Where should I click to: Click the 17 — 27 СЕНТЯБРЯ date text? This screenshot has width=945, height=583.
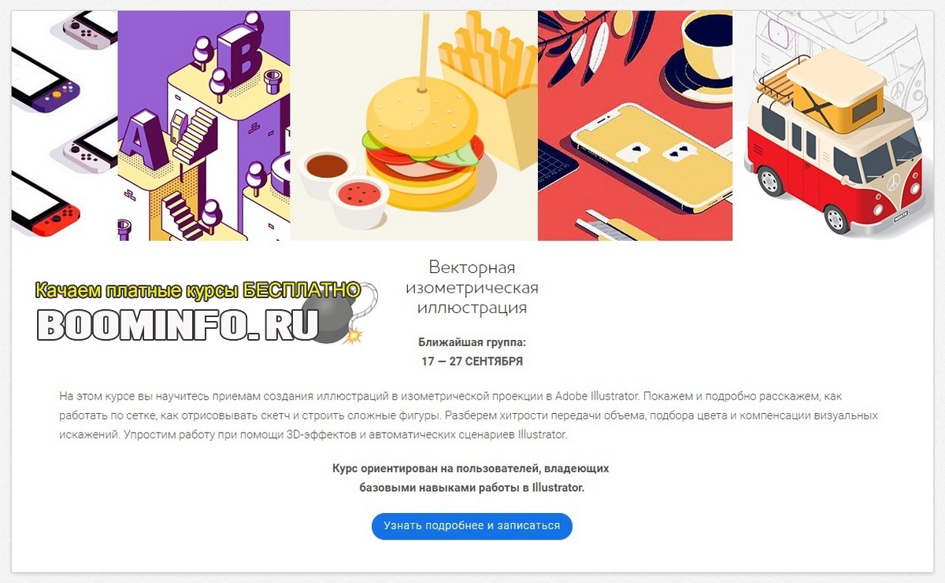pos(472,362)
